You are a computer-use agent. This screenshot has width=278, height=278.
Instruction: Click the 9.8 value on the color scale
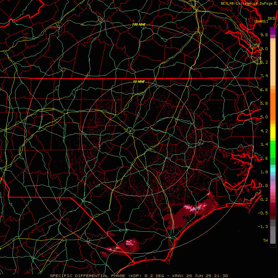(x=264, y=35)
